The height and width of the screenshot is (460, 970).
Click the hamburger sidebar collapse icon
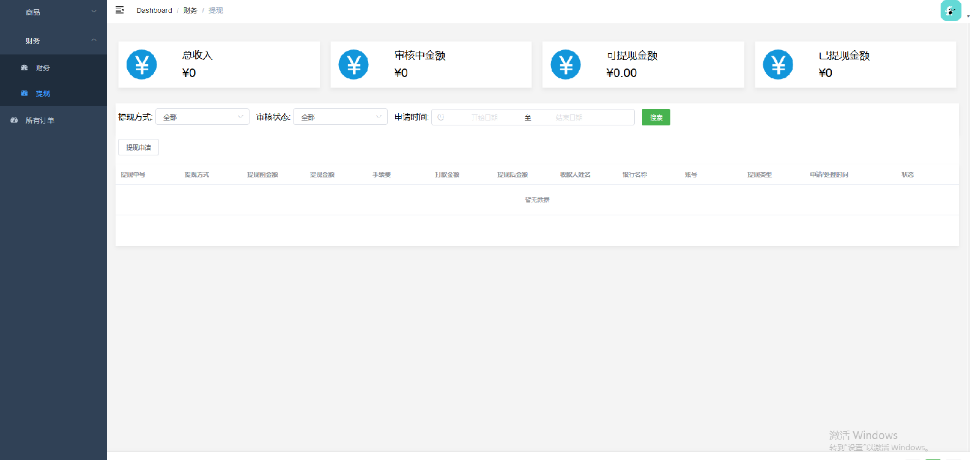tap(120, 10)
